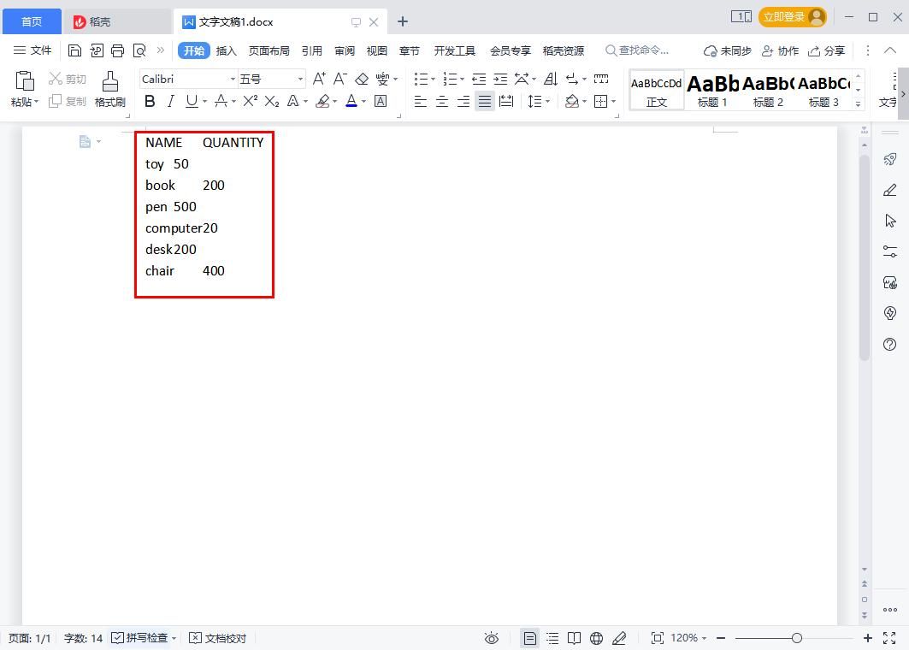Viewport: 909px width, 650px height.
Task: Click the Clear Formatting eraser icon
Action: point(360,79)
